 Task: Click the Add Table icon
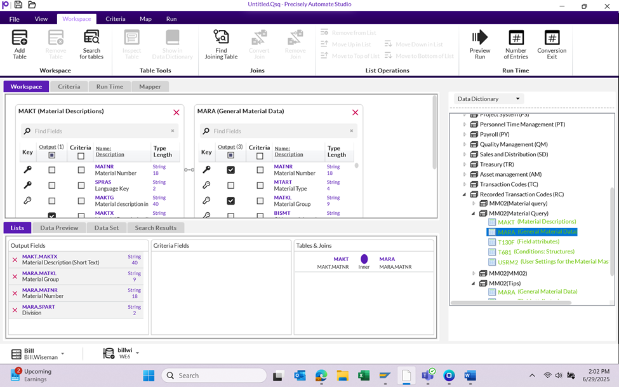[x=20, y=38]
